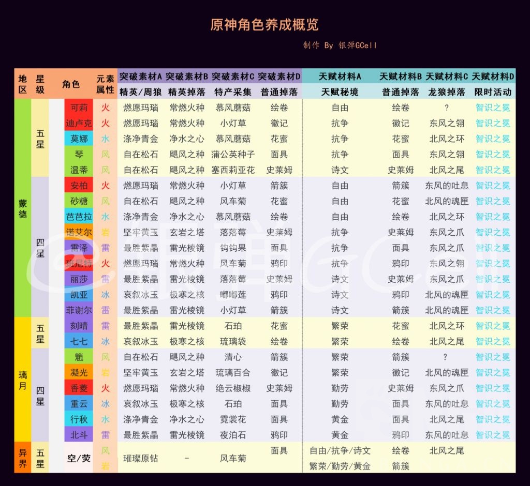This screenshot has width=530, height=486.
Task: Select character cell 空/荧
Action: [79, 458]
